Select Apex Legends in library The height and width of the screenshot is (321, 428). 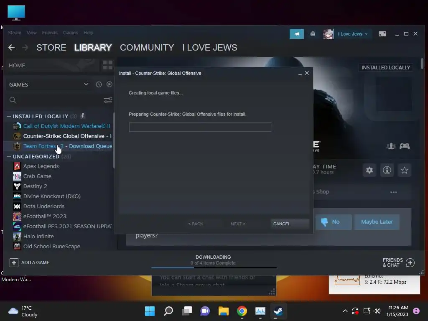click(59, 166)
